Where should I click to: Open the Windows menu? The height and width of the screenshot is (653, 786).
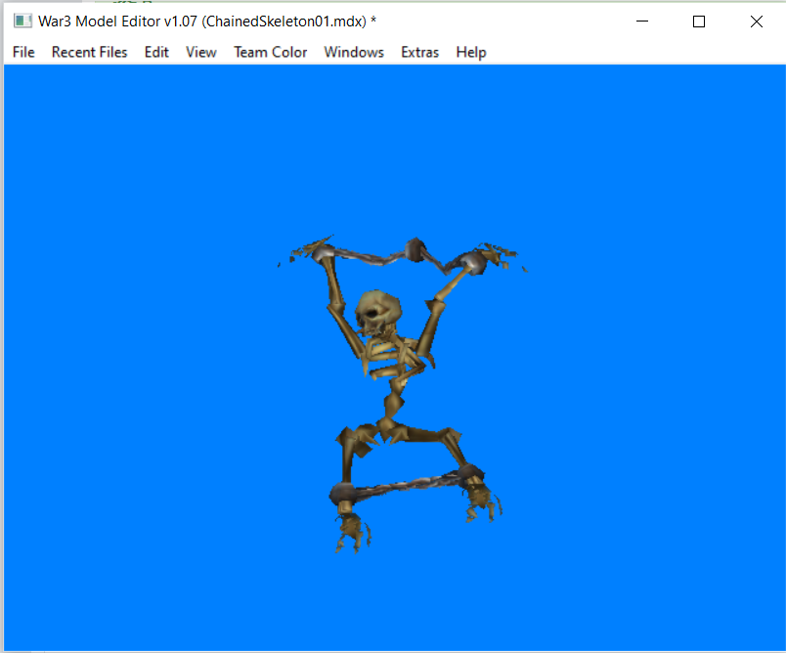pyautogui.click(x=354, y=52)
